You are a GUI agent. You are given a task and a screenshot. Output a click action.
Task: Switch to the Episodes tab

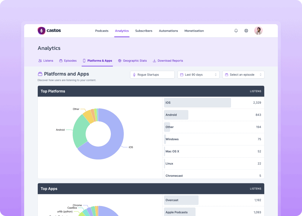tap(68, 61)
